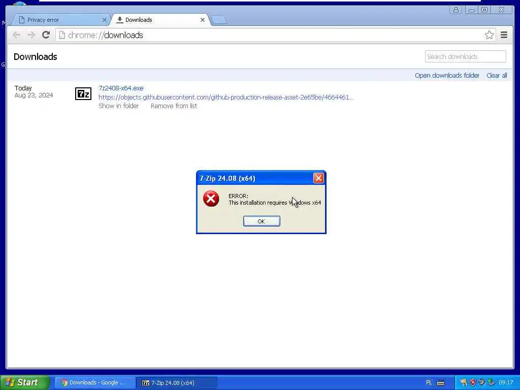Viewport: 520px width, 390px height.
Task: Click OK in the 7-Zip error dialog
Action: coord(262,221)
